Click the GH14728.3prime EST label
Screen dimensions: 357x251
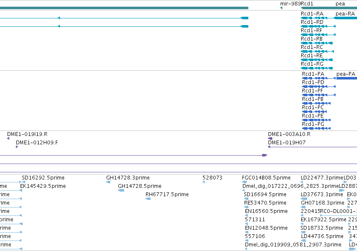pyautogui.click(x=128, y=178)
